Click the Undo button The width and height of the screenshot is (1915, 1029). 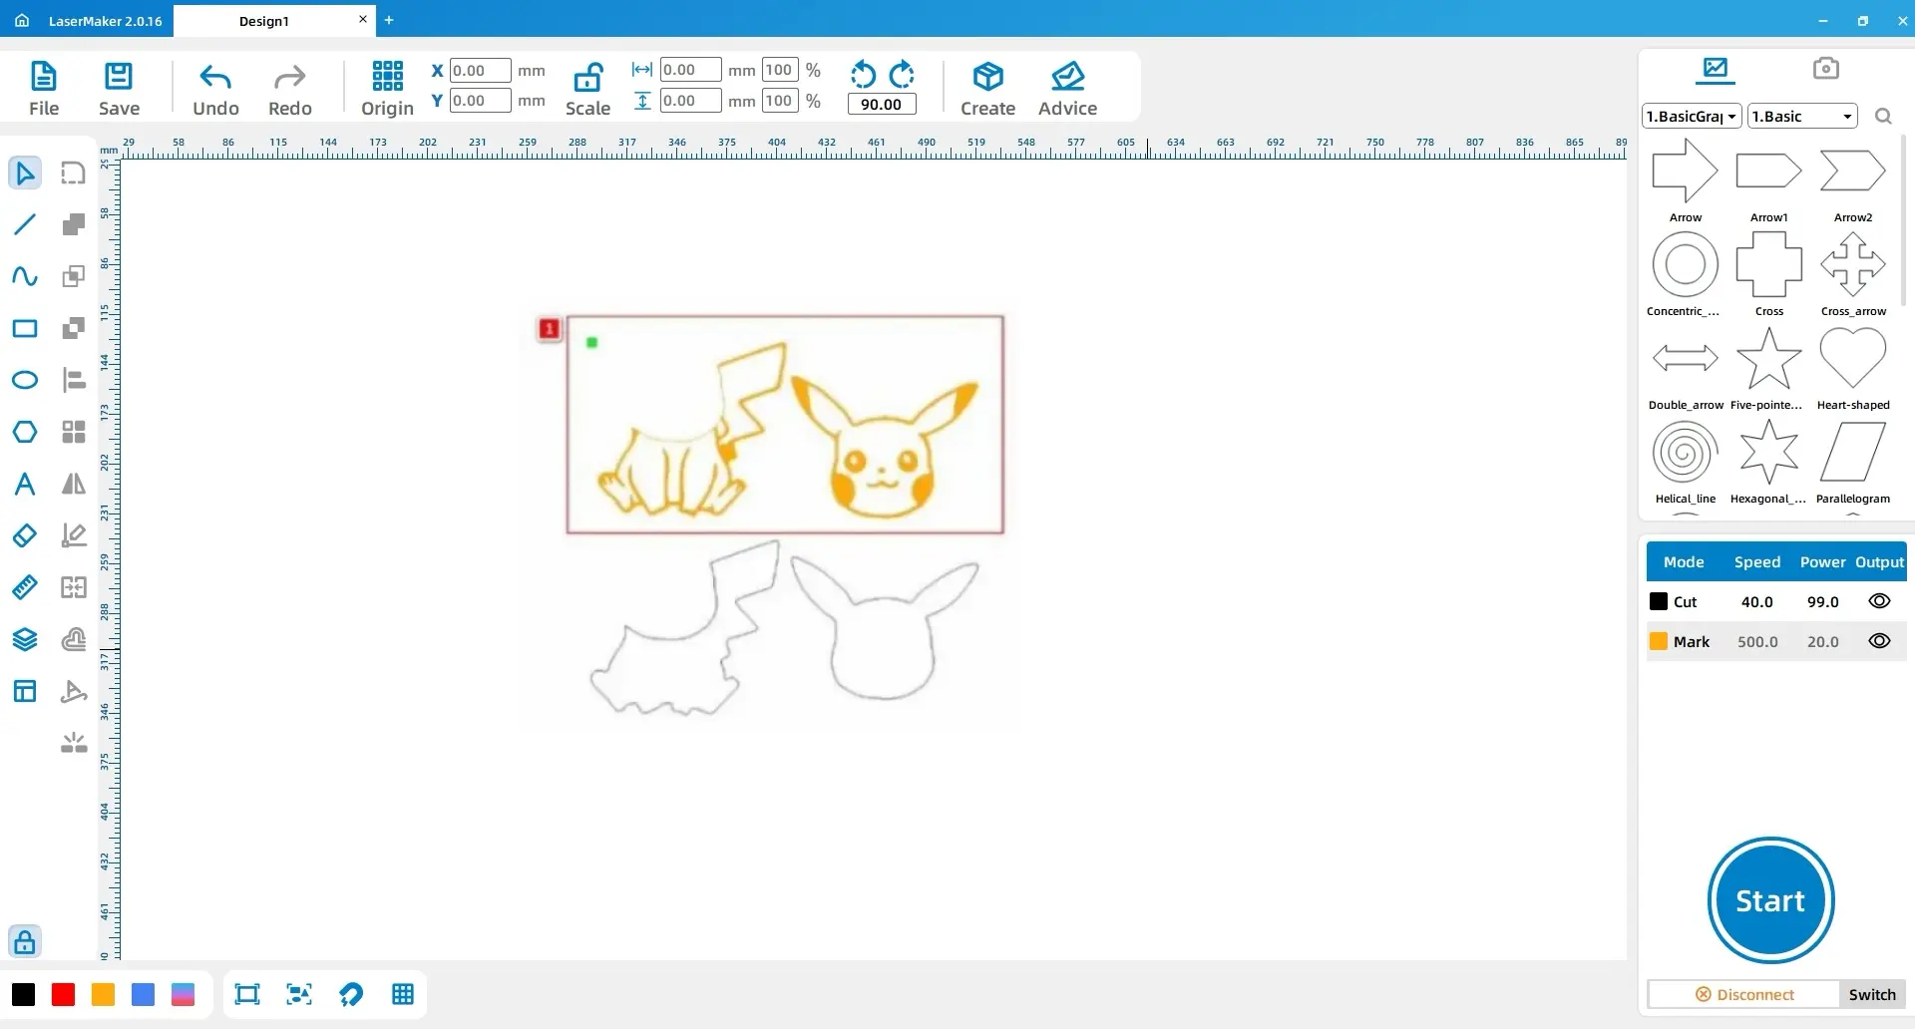click(x=215, y=89)
